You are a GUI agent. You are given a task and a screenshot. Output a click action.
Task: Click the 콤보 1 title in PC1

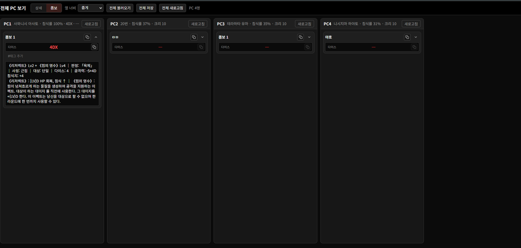click(10, 37)
